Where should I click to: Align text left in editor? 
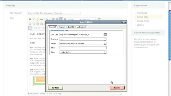[x=53, y=19]
